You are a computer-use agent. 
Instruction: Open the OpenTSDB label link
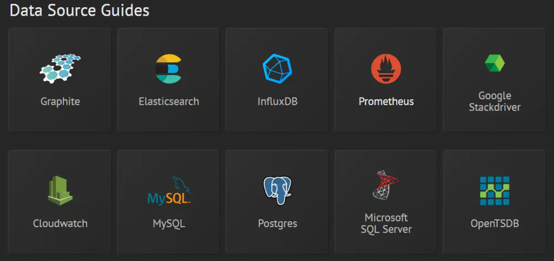(x=495, y=223)
